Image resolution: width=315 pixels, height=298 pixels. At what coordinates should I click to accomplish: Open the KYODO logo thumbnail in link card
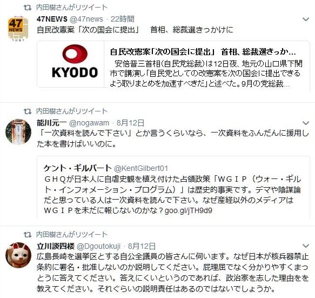(71, 64)
